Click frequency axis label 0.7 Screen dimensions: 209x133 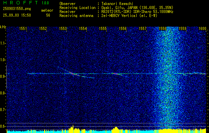3,110
